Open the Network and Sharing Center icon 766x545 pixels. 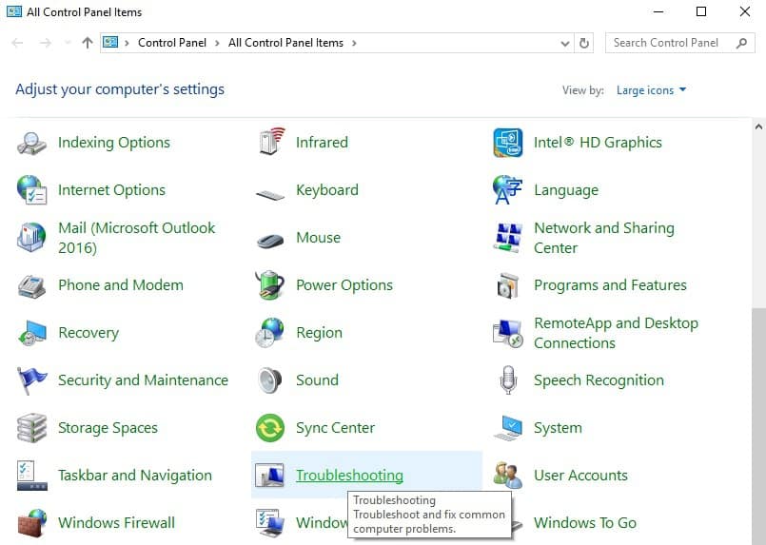point(508,238)
